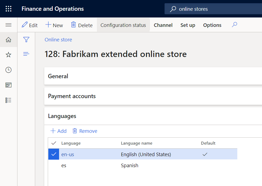Collapse the Languages section

62,116
